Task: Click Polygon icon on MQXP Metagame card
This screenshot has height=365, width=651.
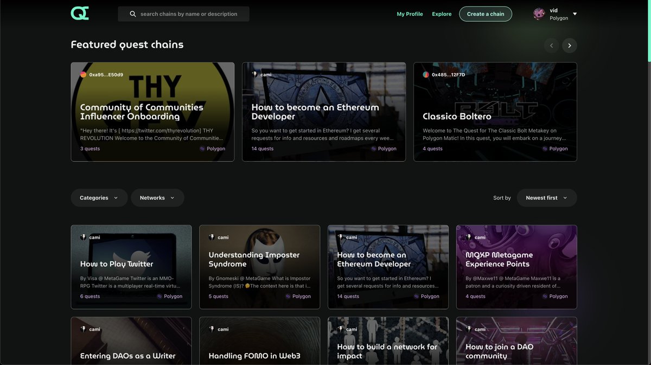Action: [x=545, y=297]
